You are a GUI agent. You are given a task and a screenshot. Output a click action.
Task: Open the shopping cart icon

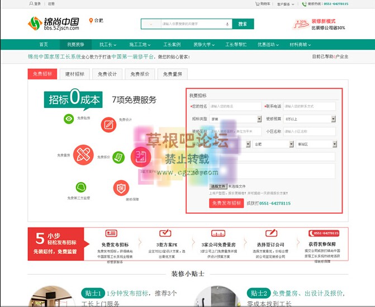(x=257, y=4)
